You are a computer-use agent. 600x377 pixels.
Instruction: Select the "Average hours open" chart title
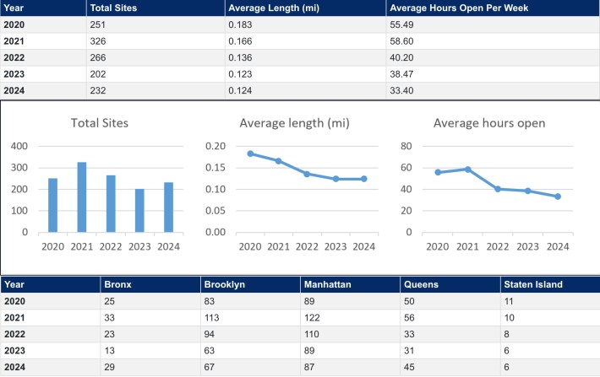coord(489,123)
